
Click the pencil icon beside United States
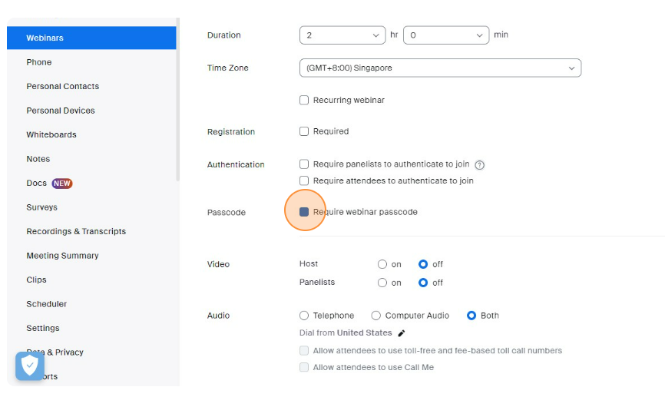pos(401,333)
